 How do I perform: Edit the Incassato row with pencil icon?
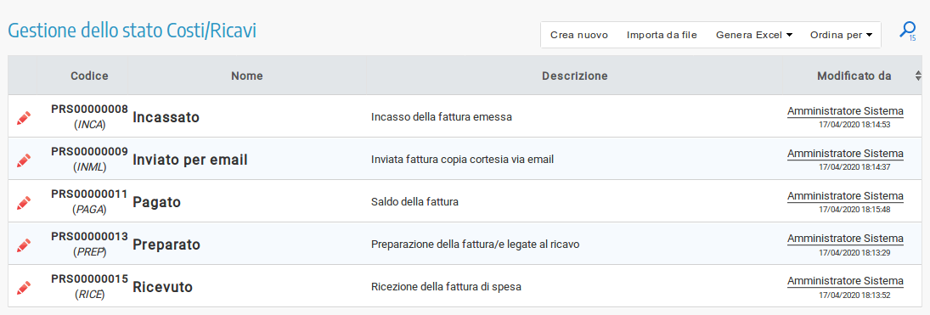(24, 117)
